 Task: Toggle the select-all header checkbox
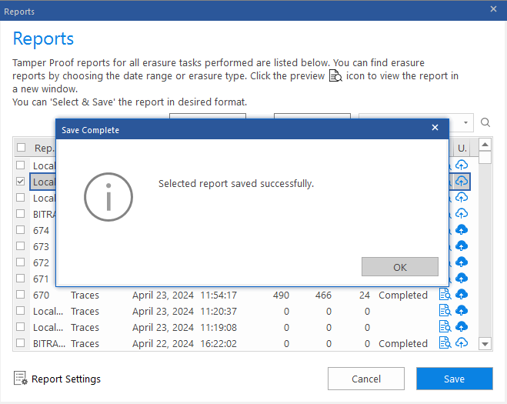(21, 148)
